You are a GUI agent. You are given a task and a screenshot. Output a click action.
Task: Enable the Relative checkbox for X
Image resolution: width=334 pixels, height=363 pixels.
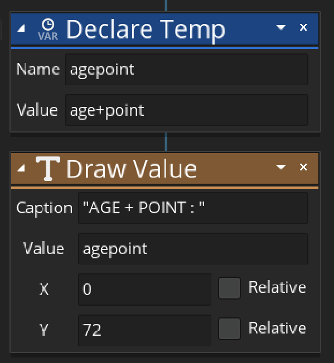click(x=230, y=288)
